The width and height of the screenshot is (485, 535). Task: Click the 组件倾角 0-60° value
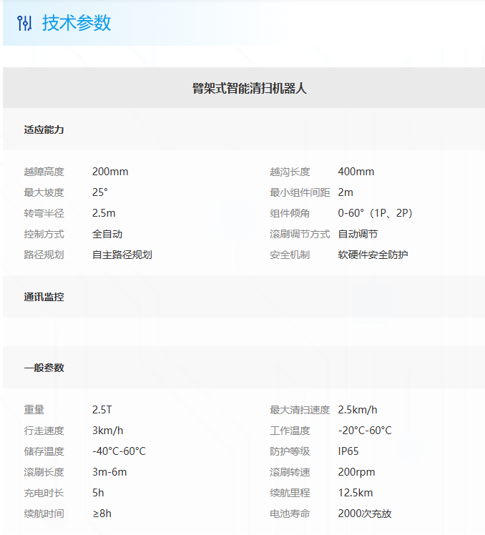point(375,213)
